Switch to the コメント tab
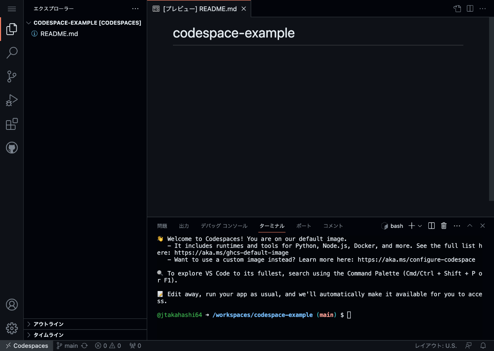This screenshot has width=494, height=351. [x=333, y=226]
